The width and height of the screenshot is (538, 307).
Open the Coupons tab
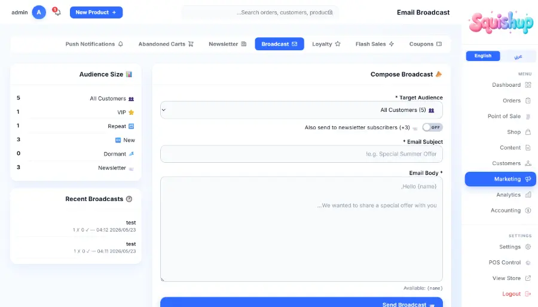426,44
